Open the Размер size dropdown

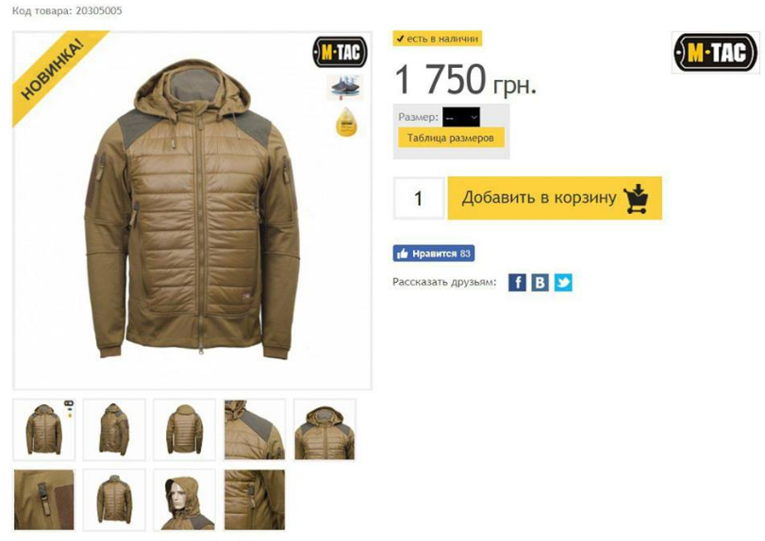point(461,118)
